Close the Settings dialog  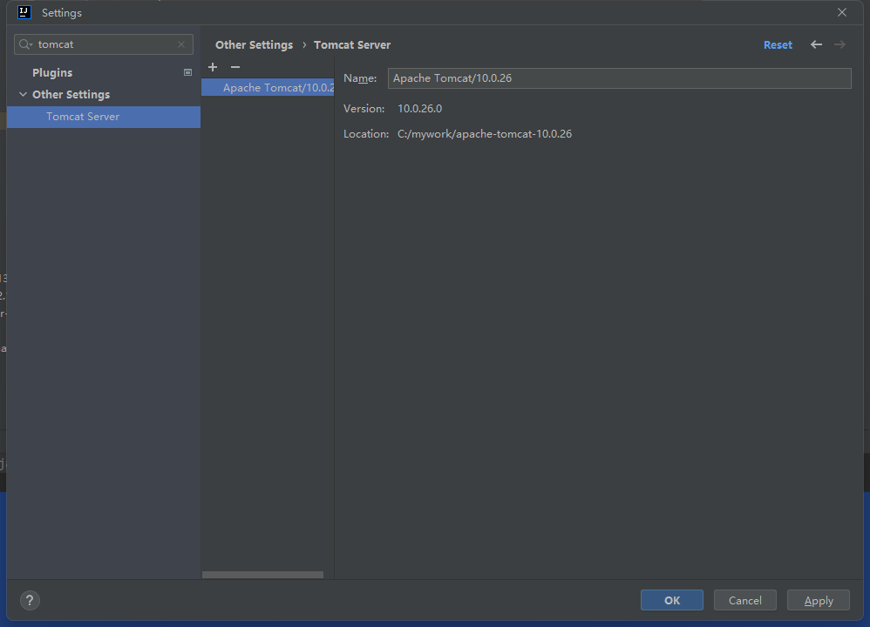(842, 12)
